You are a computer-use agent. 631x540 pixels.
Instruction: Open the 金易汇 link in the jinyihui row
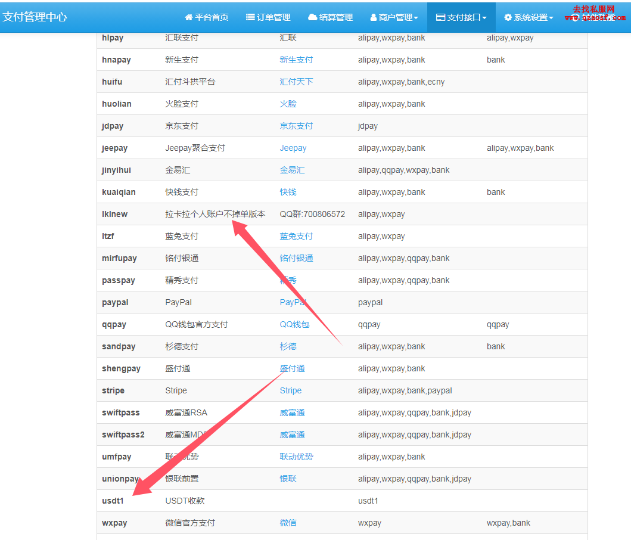pyautogui.click(x=292, y=170)
